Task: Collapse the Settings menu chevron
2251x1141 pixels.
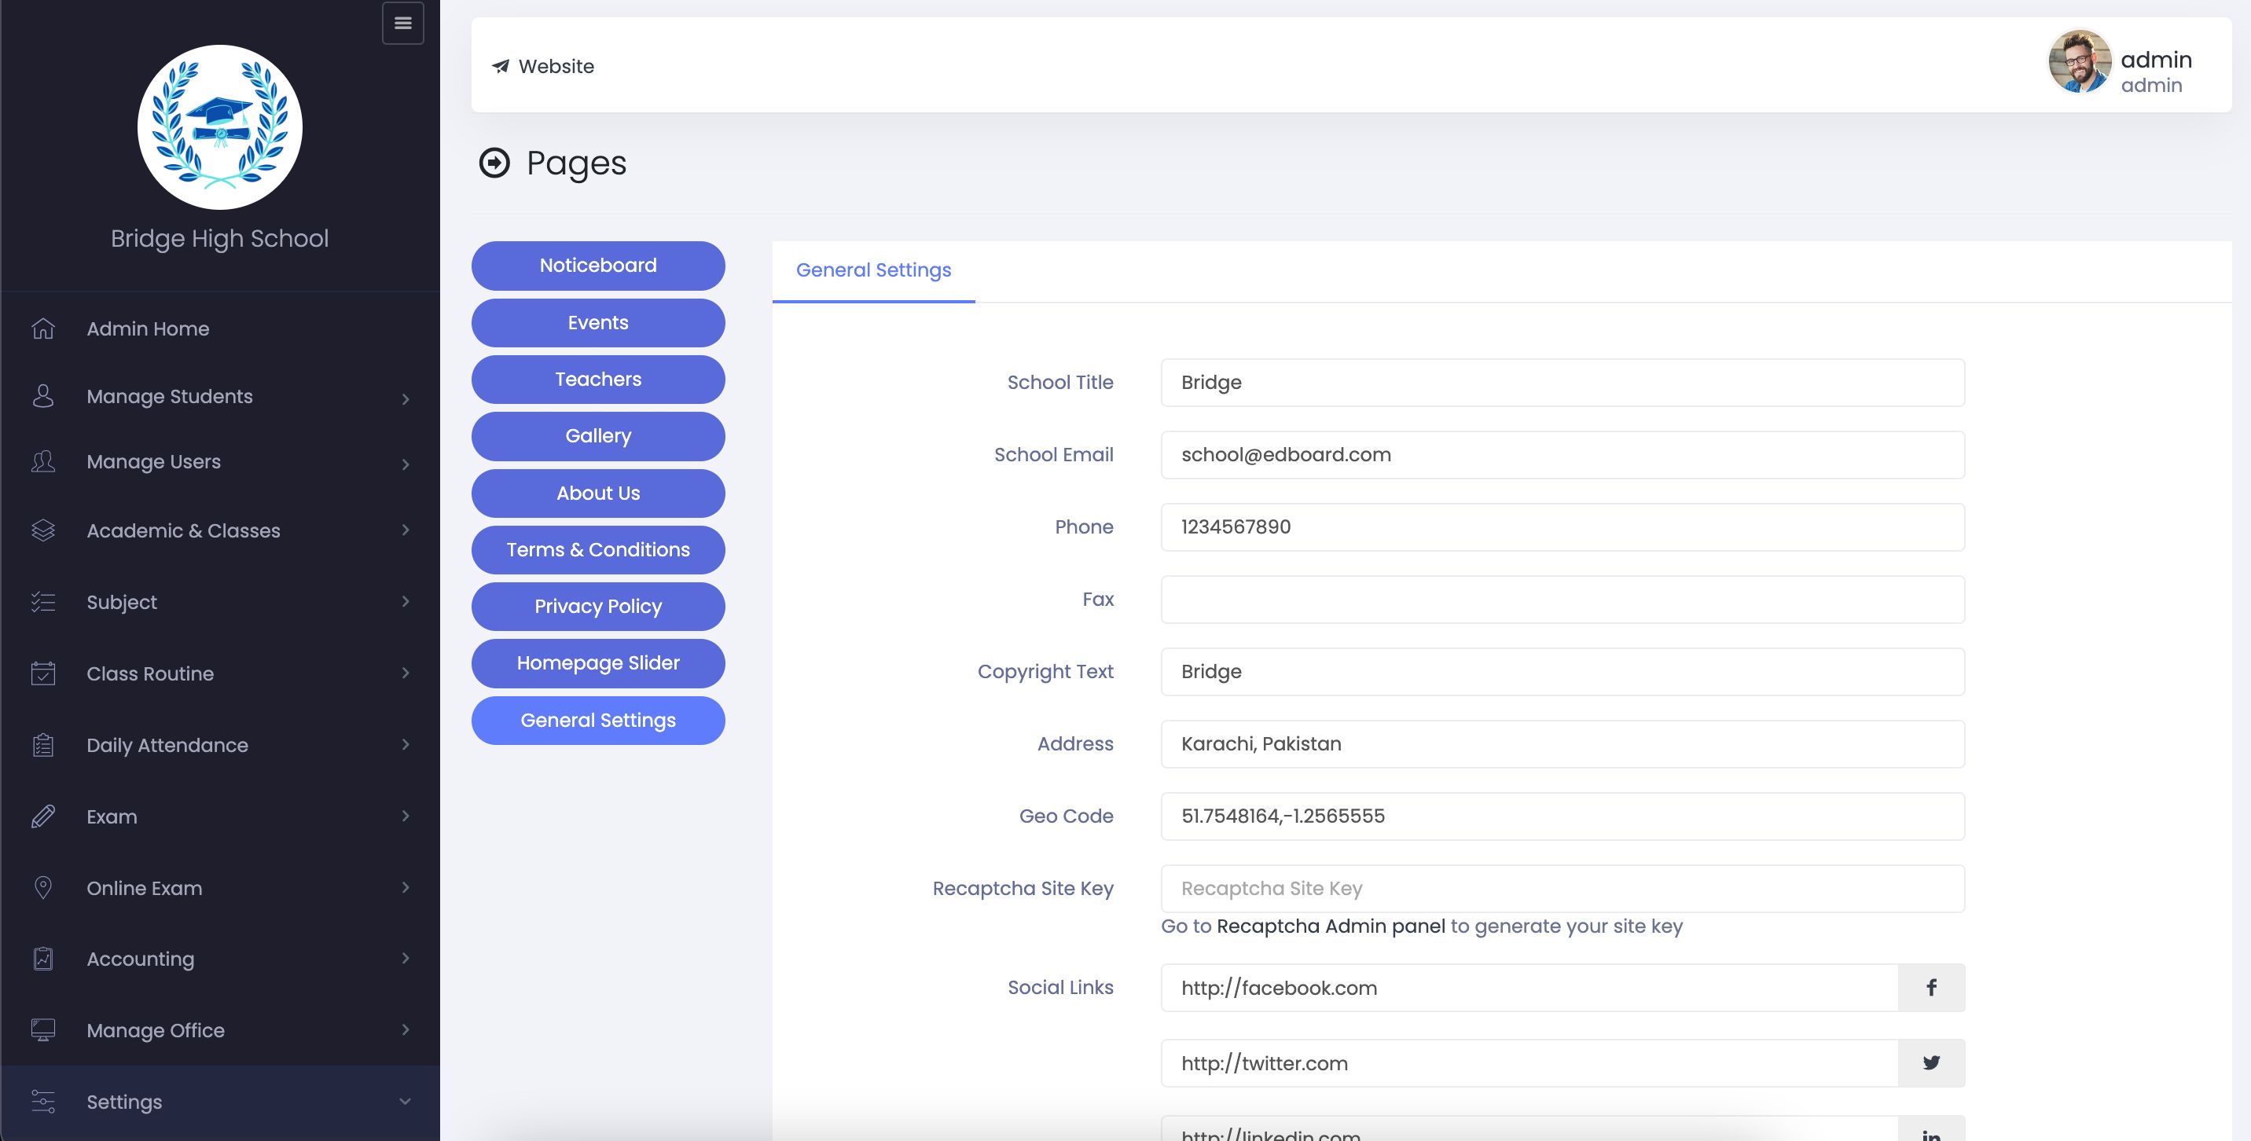Action: coord(405,1101)
